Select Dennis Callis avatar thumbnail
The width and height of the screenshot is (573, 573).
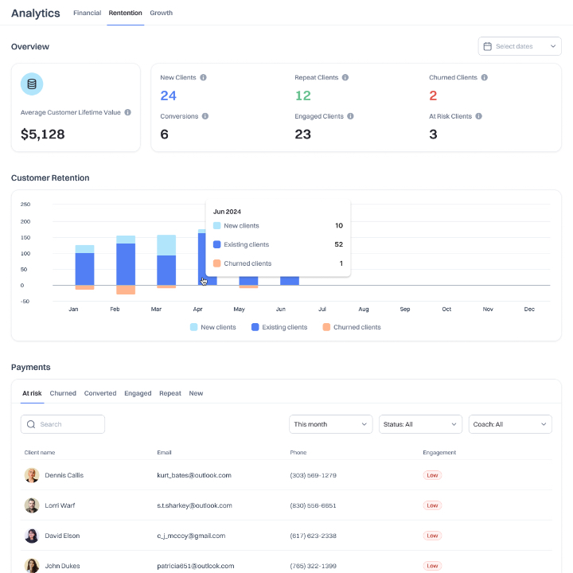32,475
